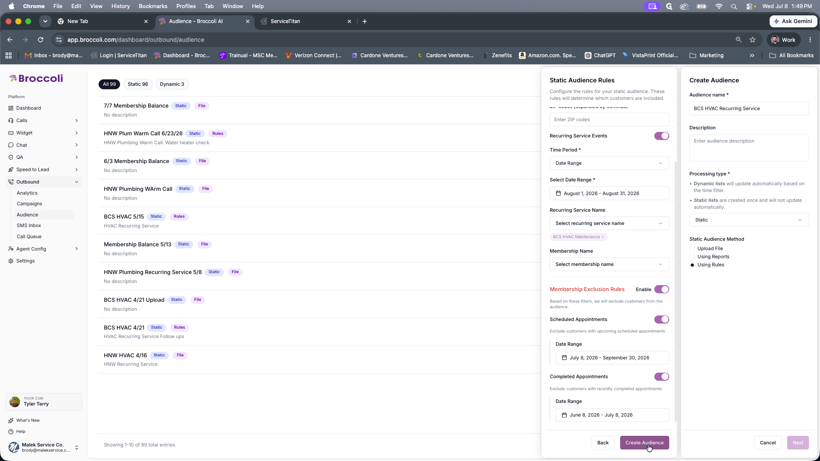
Task: Click the Audience name input field
Action: click(749, 108)
